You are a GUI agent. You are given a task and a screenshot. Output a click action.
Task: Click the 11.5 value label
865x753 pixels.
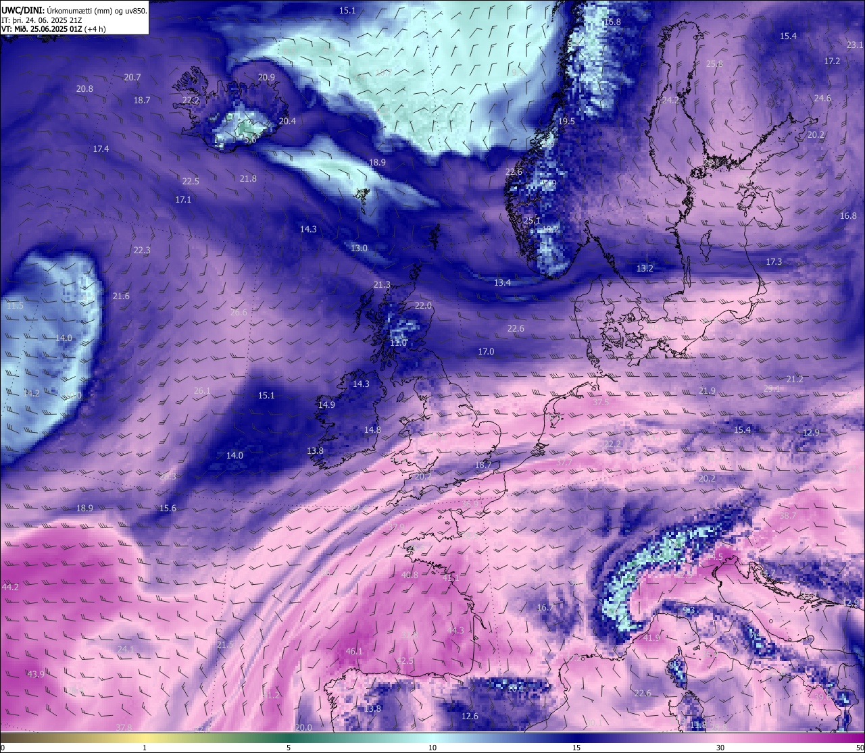point(15,306)
